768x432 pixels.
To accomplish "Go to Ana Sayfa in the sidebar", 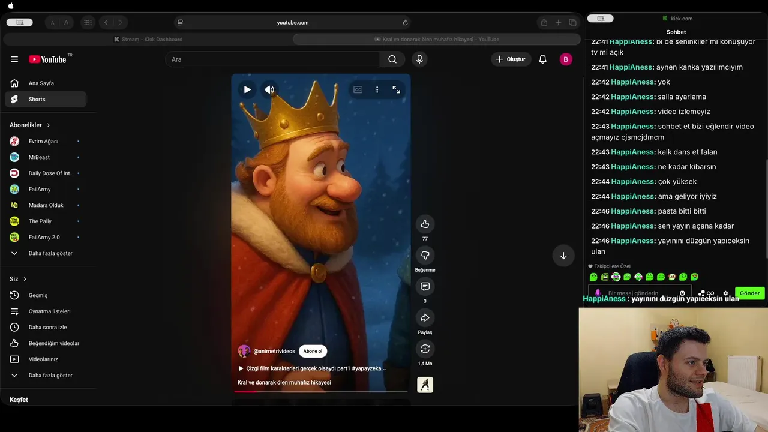I will point(46,83).
